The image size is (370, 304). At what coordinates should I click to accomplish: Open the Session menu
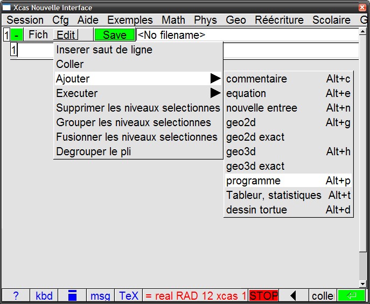[25, 20]
